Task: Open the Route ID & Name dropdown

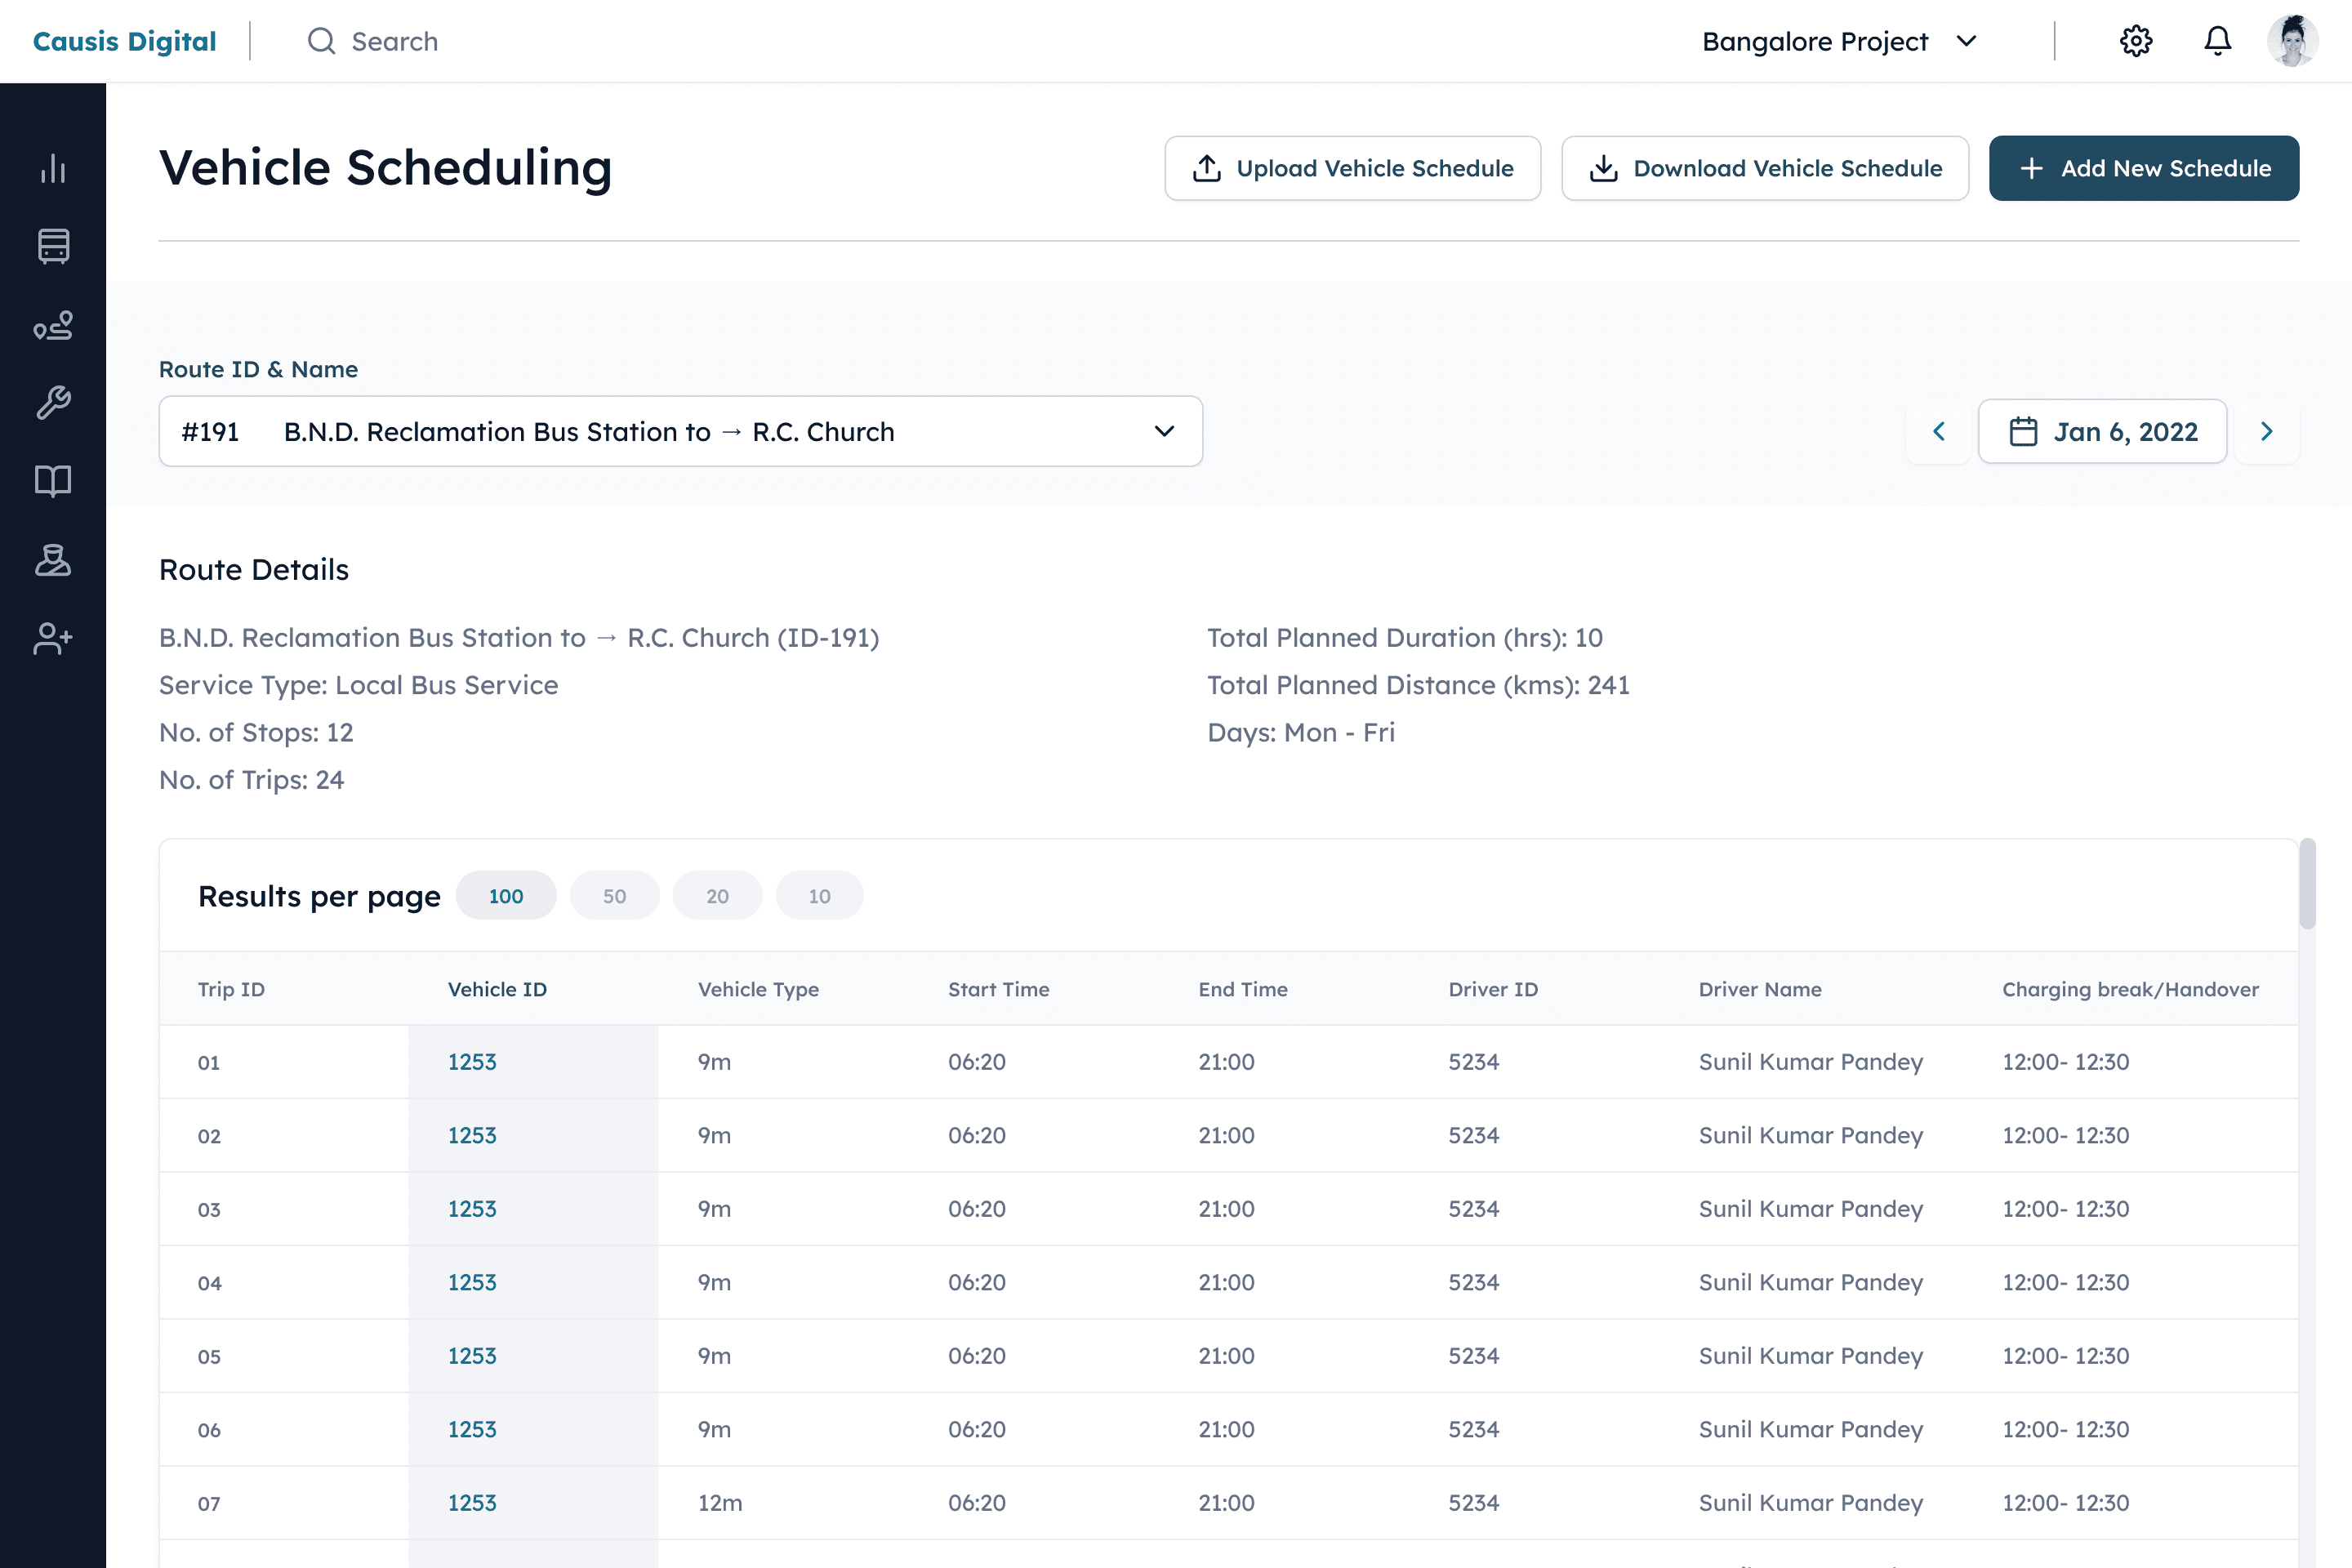Action: point(680,431)
